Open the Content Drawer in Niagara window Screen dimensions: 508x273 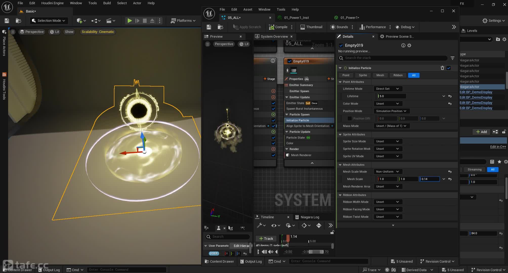tap(219, 261)
